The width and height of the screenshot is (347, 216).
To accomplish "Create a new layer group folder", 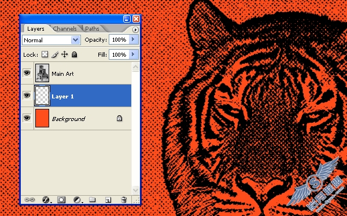I will [x=93, y=200].
